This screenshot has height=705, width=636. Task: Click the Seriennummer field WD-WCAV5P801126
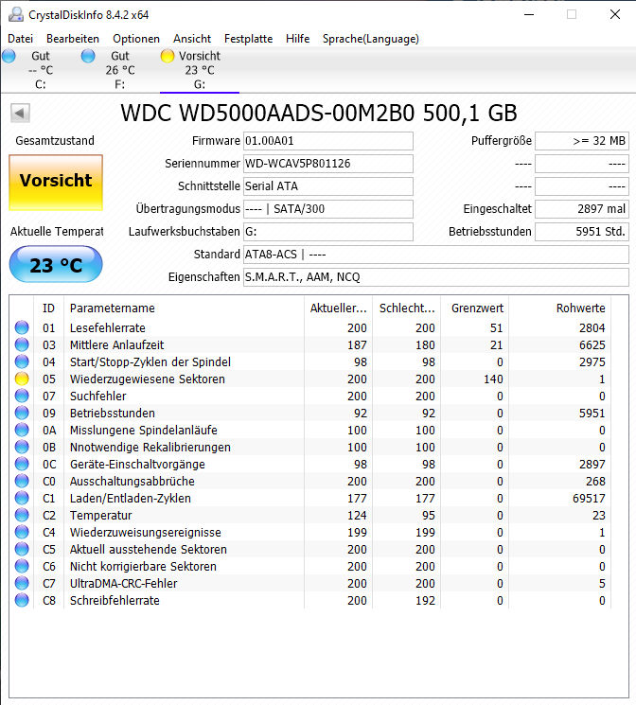pyautogui.click(x=327, y=164)
